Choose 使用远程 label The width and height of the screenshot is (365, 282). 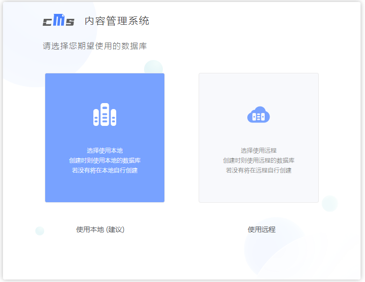262,229
